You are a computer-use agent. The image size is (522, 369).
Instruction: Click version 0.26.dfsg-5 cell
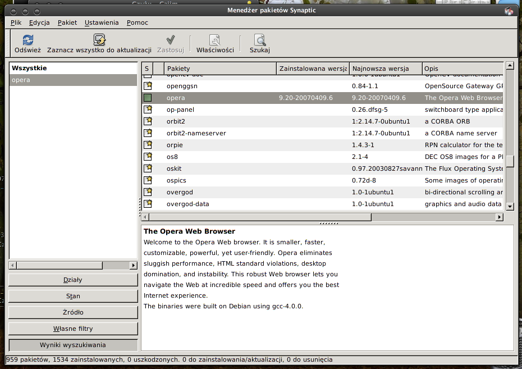tap(369, 110)
